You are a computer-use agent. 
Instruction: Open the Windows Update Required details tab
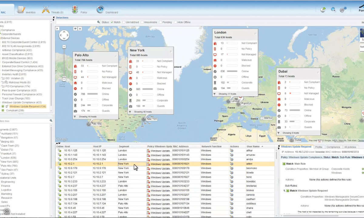coord(296,147)
